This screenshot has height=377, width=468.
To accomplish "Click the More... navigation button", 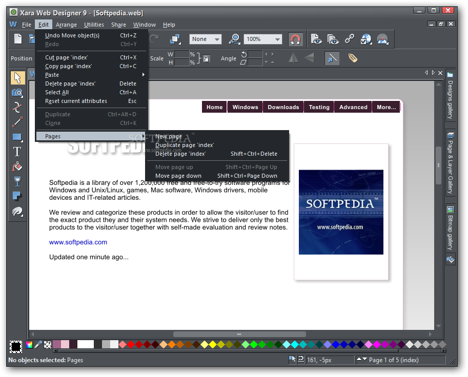I will (x=386, y=107).
